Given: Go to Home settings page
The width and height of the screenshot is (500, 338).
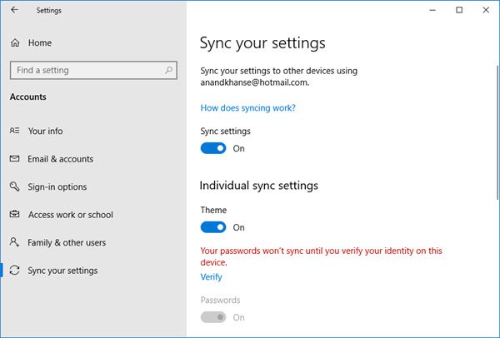Looking at the screenshot, I should (x=39, y=42).
